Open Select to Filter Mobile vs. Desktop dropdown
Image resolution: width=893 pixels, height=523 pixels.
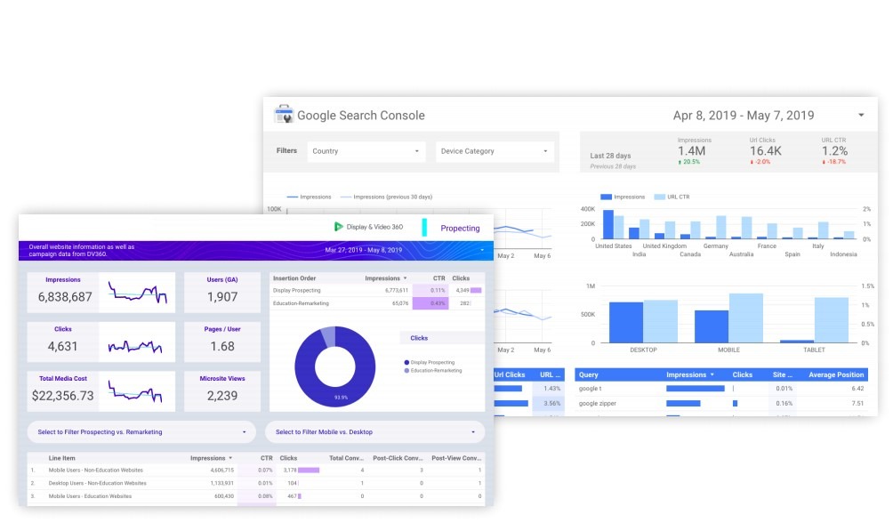(374, 432)
